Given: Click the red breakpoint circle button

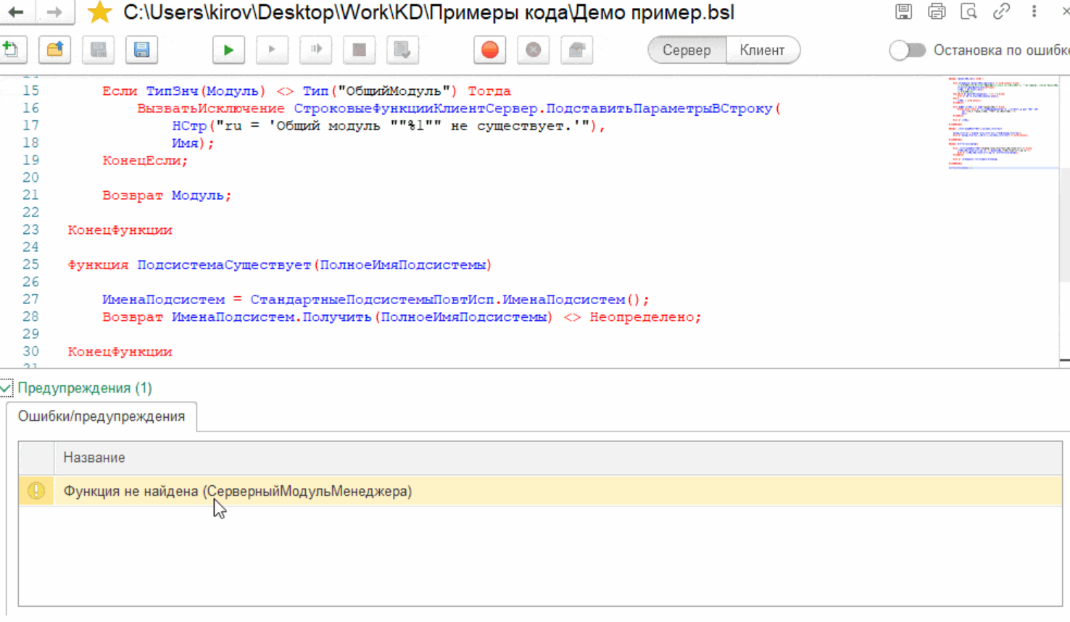Looking at the screenshot, I should point(489,50).
